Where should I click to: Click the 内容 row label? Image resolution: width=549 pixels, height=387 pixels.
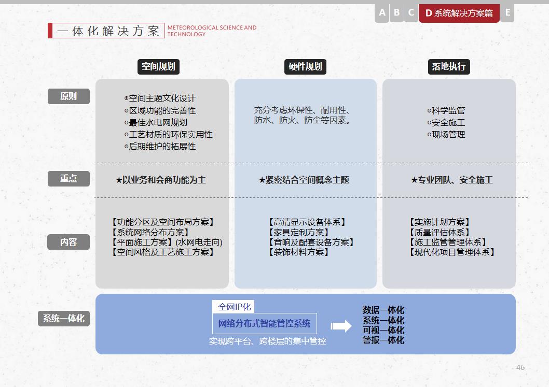68,242
